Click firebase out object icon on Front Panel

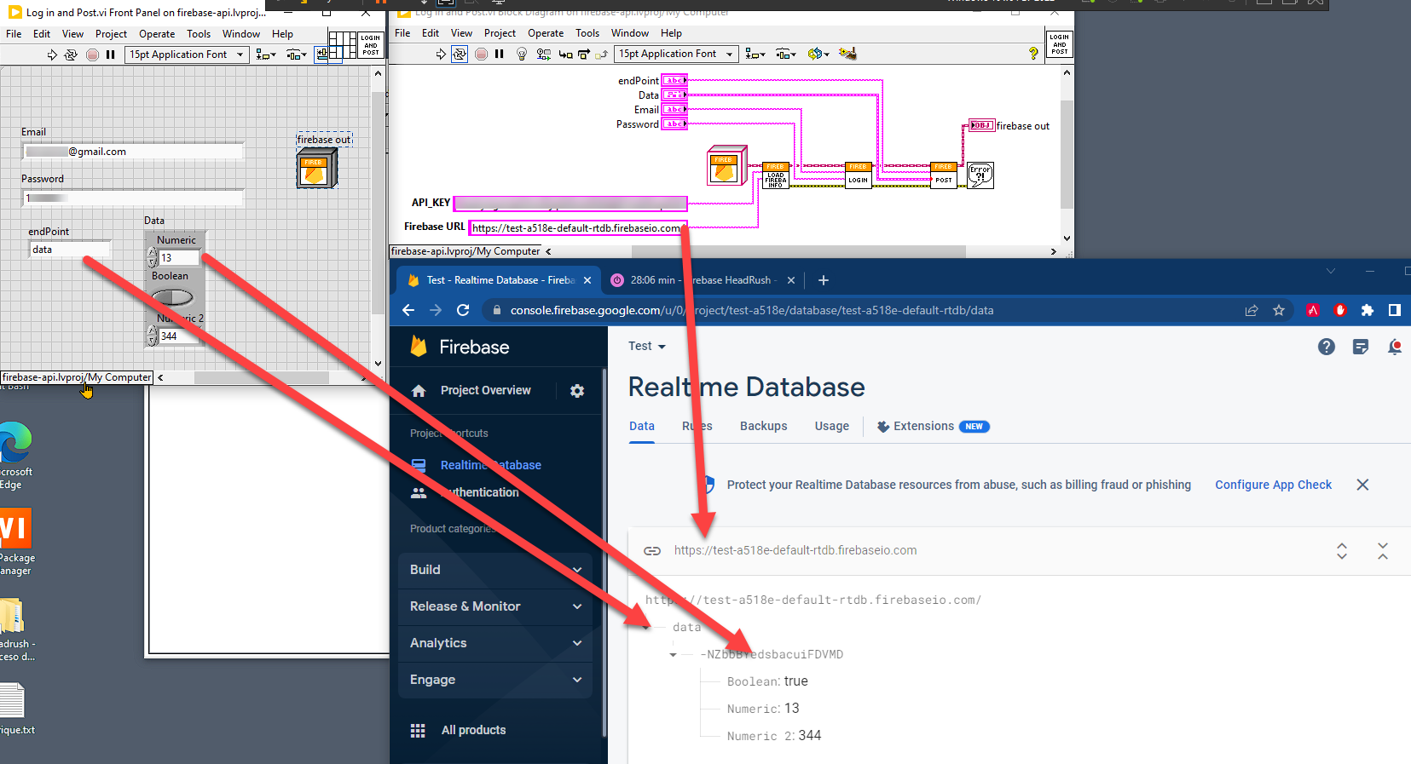point(316,169)
